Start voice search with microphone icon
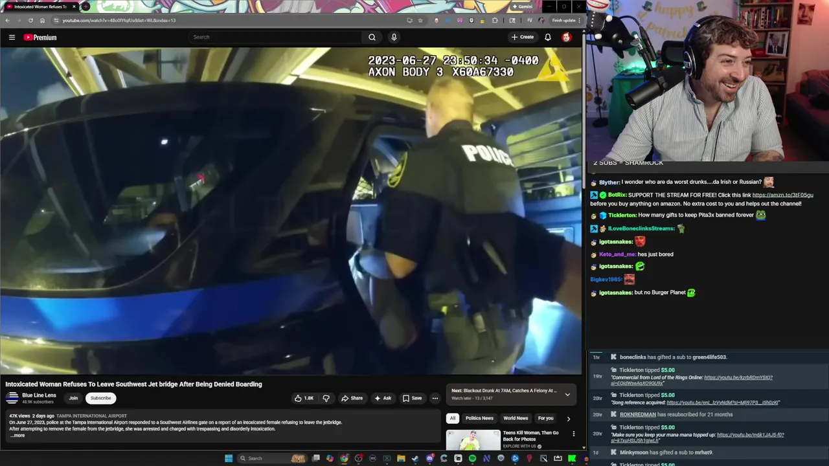Viewport: 829px width, 466px height. (394, 37)
